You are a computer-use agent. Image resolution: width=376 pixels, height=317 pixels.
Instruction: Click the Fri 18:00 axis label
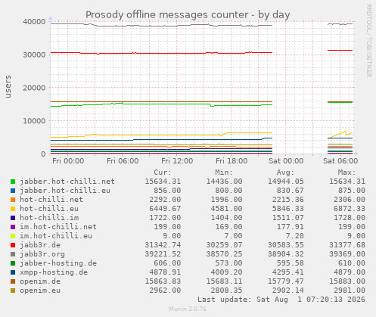232,161
